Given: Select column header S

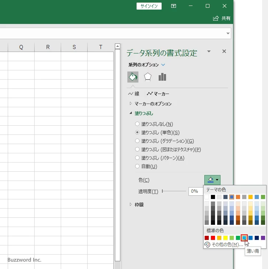Looking at the screenshot, I should coord(74,47).
